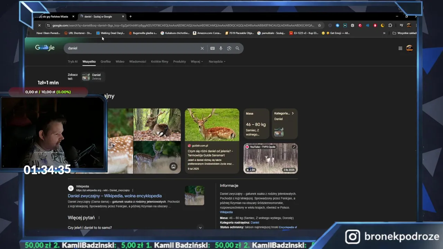Open the E3-1225 v3 bookmark

pyautogui.click(x=304, y=33)
